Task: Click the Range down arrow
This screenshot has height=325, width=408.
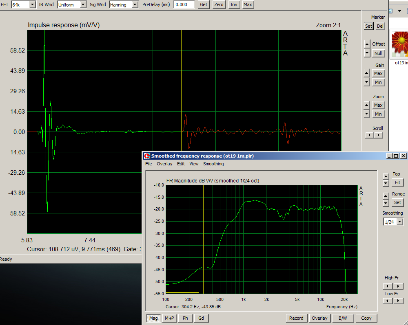Action: (386, 203)
